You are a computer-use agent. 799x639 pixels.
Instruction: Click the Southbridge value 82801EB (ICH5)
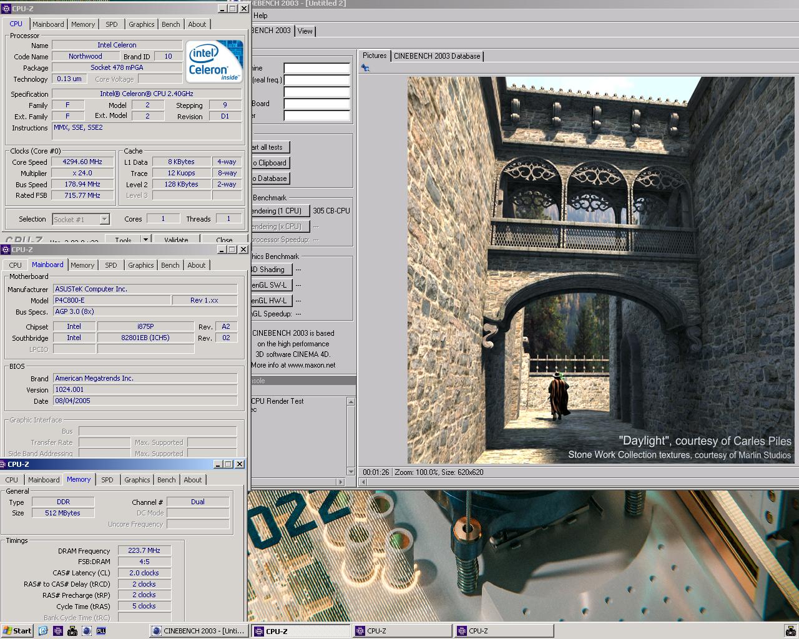tap(145, 338)
